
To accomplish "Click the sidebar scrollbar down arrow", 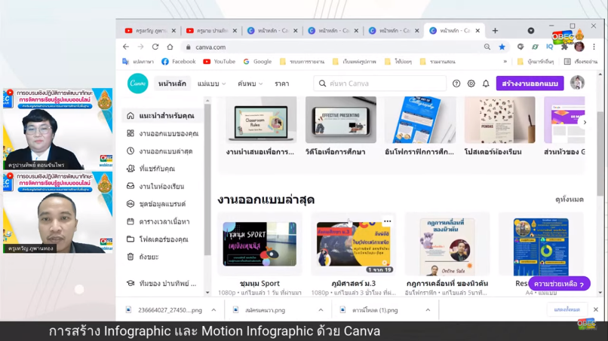I will coord(207,293).
